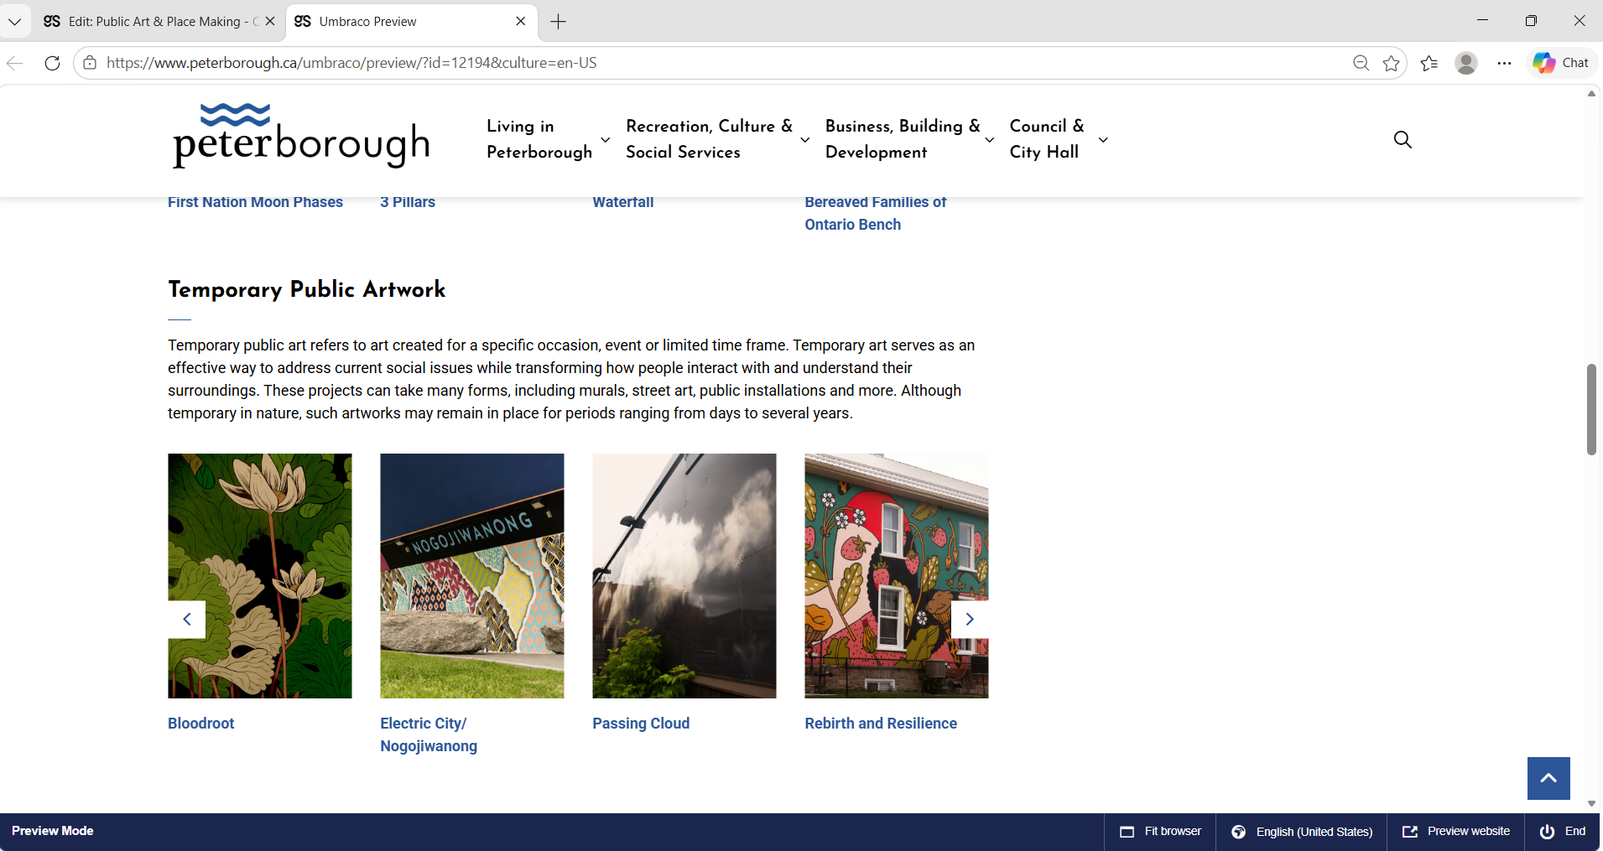The width and height of the screenshot is (1603, 851).
Task: Click the page vertical scrollbar thumb
Action: (1591, 409)
